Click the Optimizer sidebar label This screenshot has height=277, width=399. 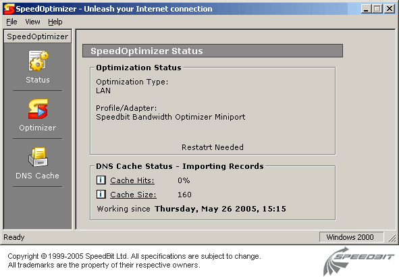click(x=37, y=128)
